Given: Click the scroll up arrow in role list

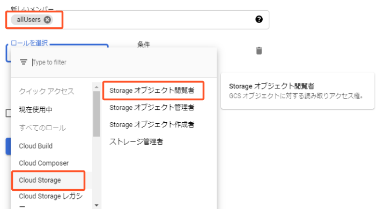Looking at the screenshot, I should pos(97,87).
